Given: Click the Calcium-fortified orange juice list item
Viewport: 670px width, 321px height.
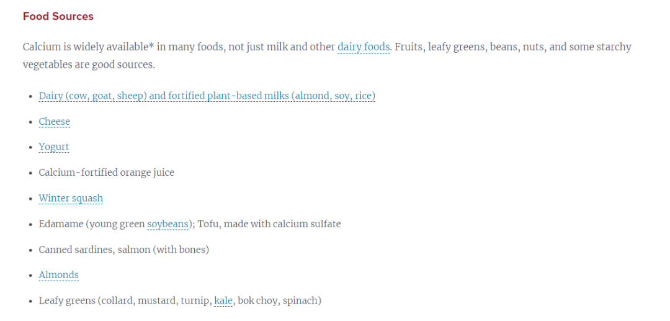Looking at the screenshot, I should coord(107,173).
